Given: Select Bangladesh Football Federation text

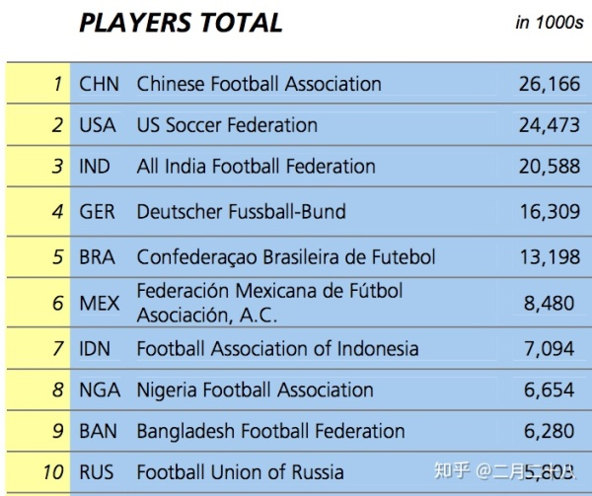Looking at the screenshot, I should point(270,431).
